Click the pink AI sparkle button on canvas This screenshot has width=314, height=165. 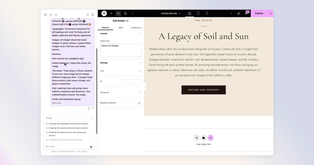[210, 138]
